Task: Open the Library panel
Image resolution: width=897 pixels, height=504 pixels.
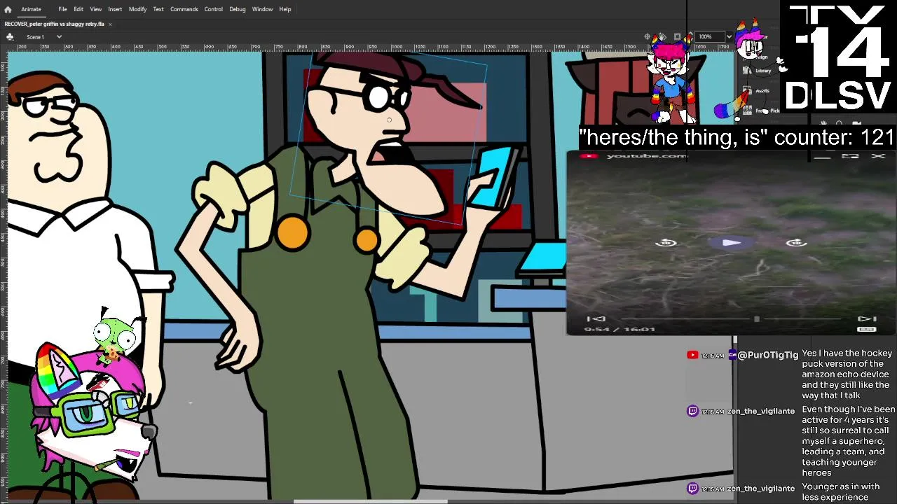Action: 757,70
